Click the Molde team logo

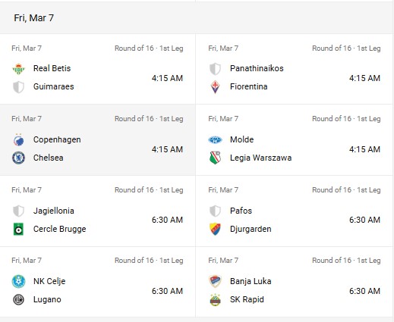215,139
